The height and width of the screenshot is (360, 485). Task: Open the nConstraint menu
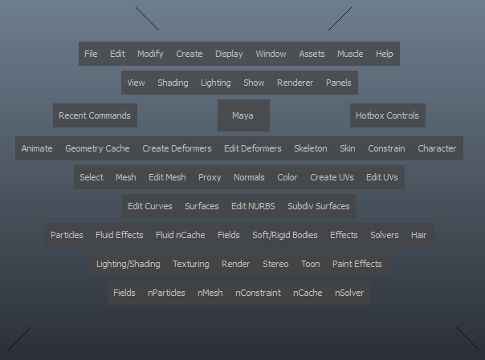click(258, 293)
